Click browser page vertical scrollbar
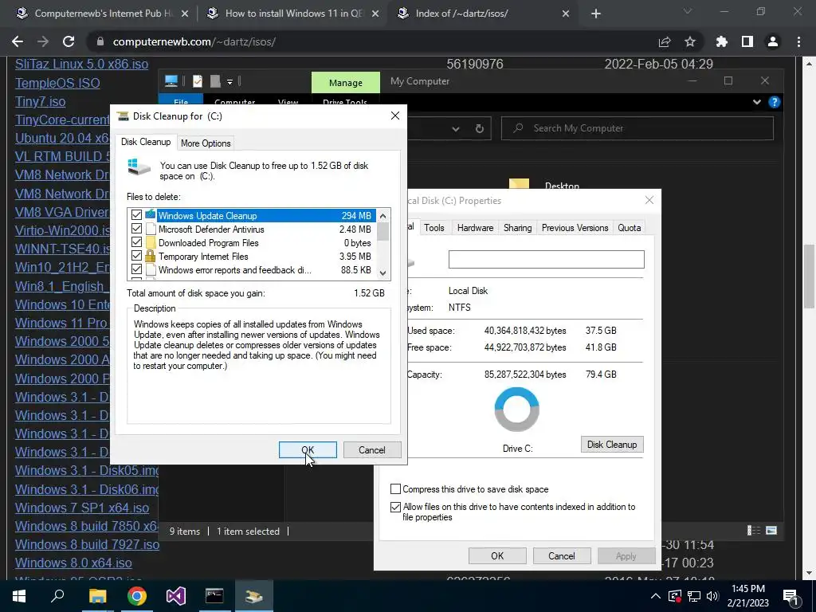816x612 pixels. (x=809, y=276)
